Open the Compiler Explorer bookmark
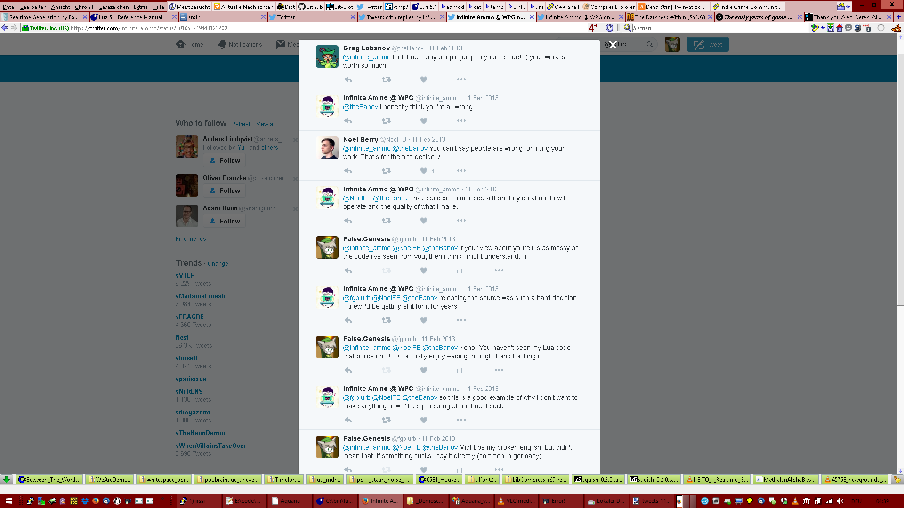904x508 pixels. click(608, 7)
